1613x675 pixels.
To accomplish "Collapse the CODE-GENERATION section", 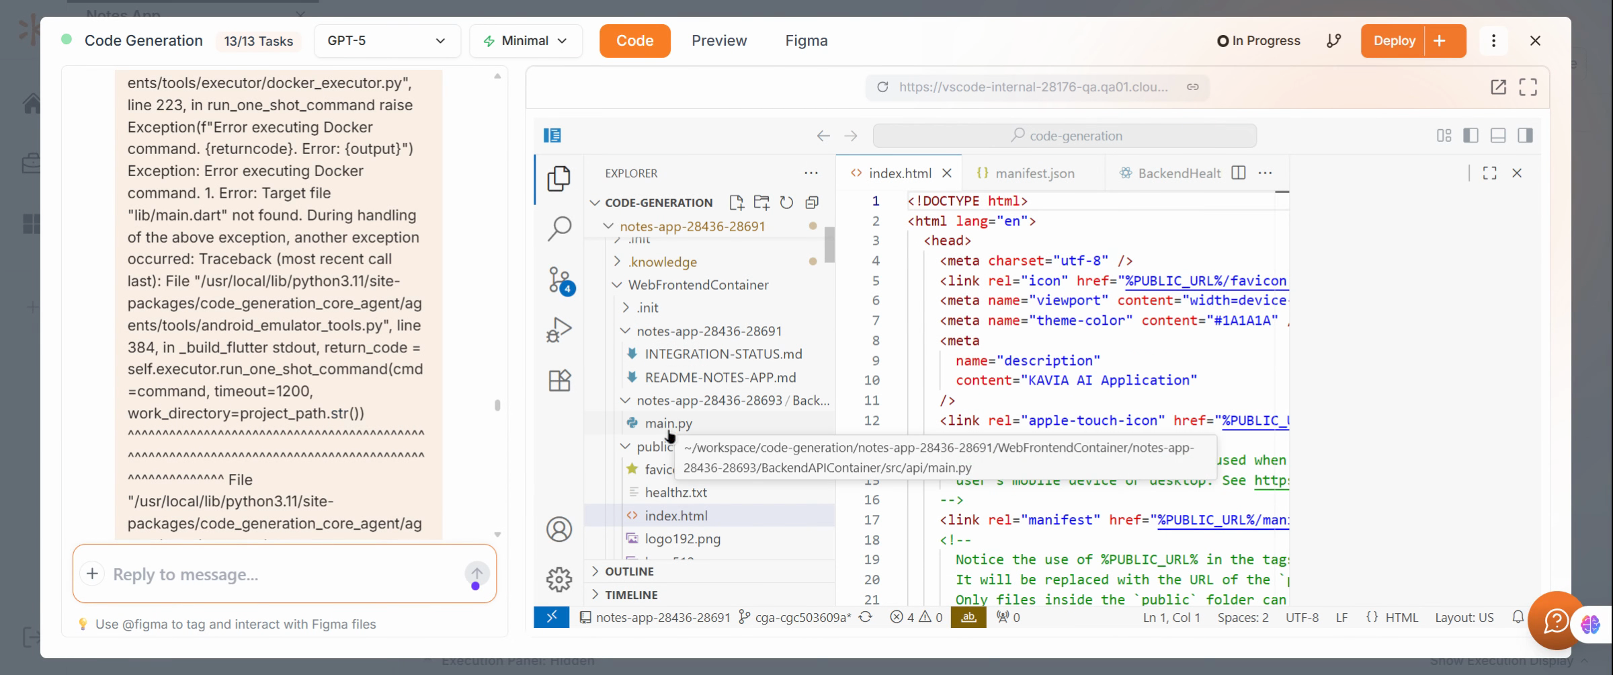I will pyautogui.click(x=594, y=202).
